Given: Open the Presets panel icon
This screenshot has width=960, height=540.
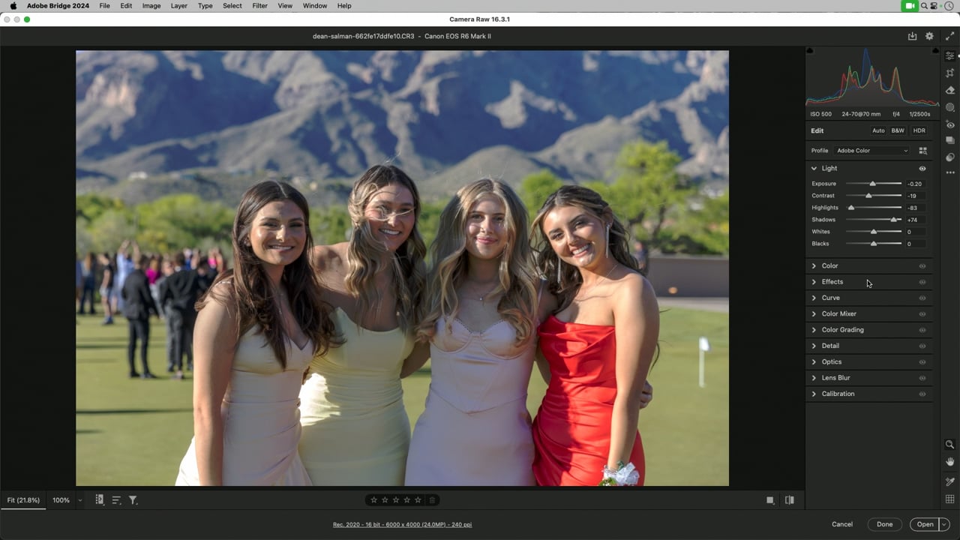Looking at the screenshot, I should tap(949, 157).
